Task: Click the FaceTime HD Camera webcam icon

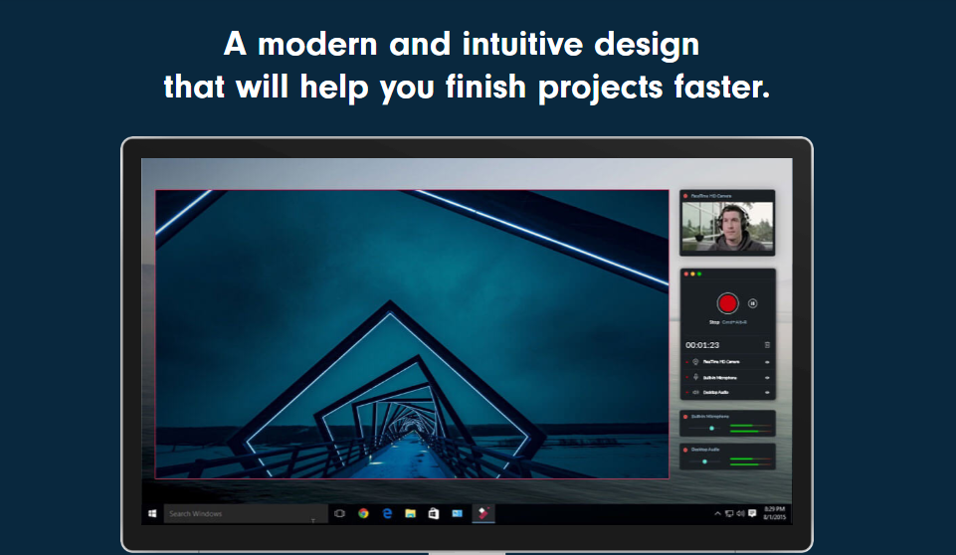Action: pos(695,362)
